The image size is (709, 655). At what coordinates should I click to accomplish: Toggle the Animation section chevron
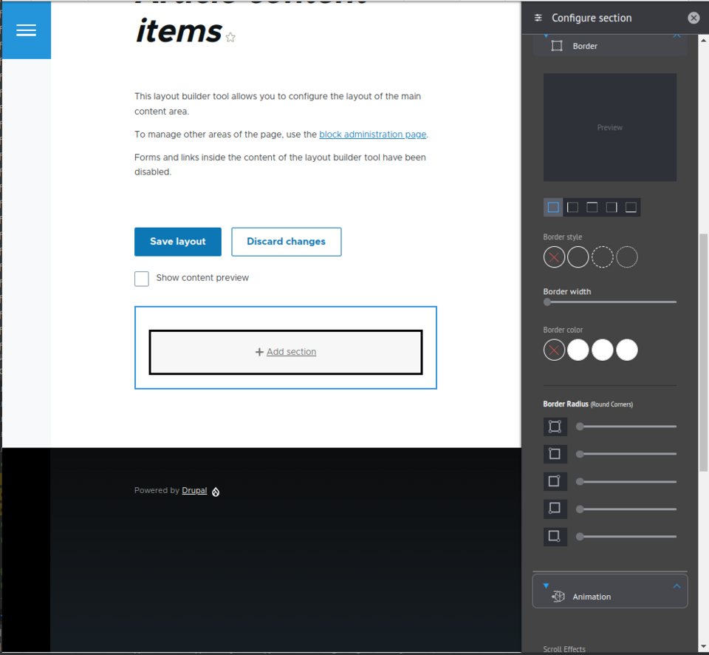click(677, 586)
